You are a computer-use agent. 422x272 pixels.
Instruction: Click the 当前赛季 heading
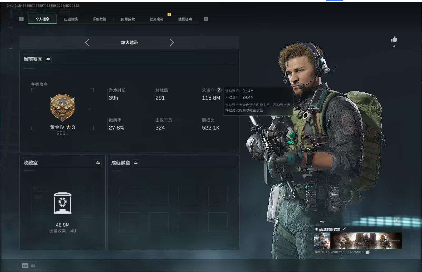pyautogui.click(x=33, y=59)
